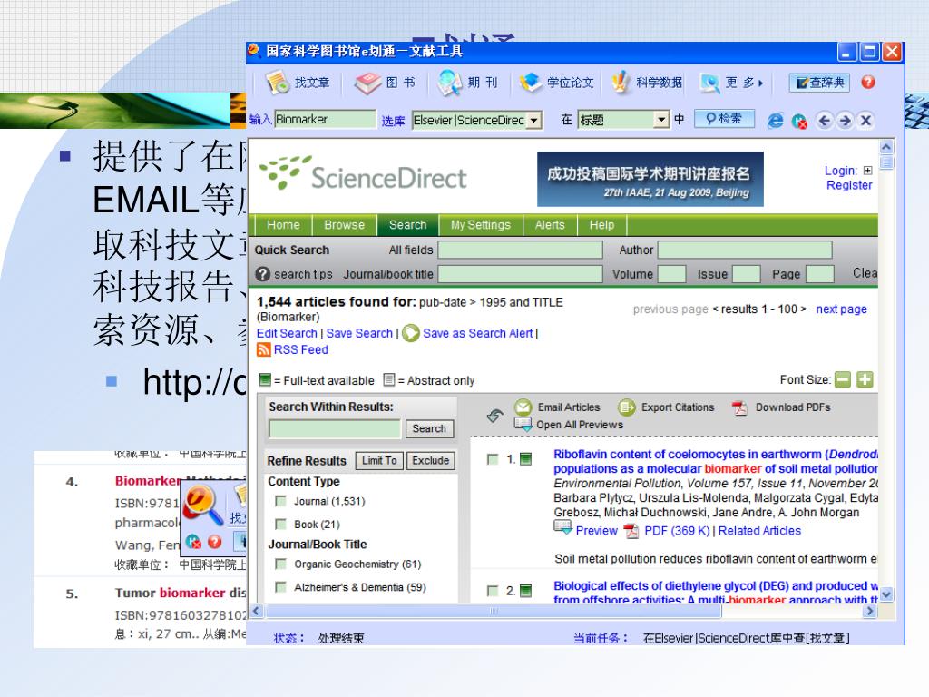The image size is (929, 697).
Task: Click the Save Search link
Action: click(359, 334)
